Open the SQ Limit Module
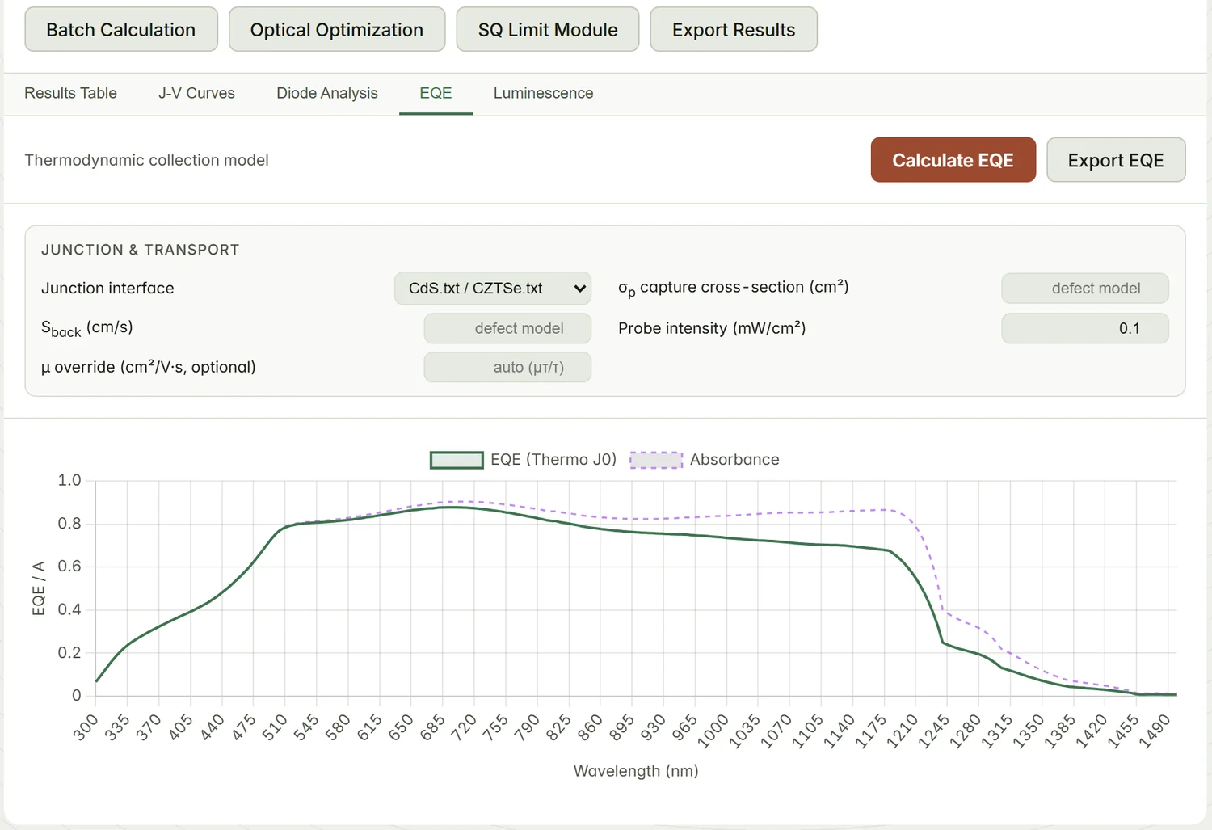Screen dimensions: 1212x830 click(x=548, y=30)
